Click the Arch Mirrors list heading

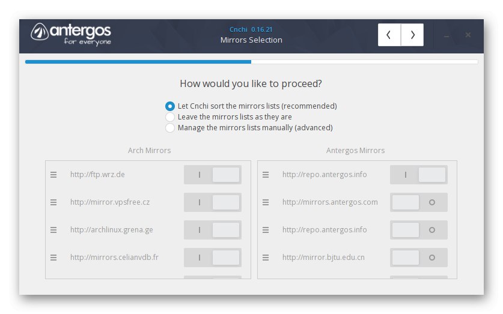coord(149,150)
